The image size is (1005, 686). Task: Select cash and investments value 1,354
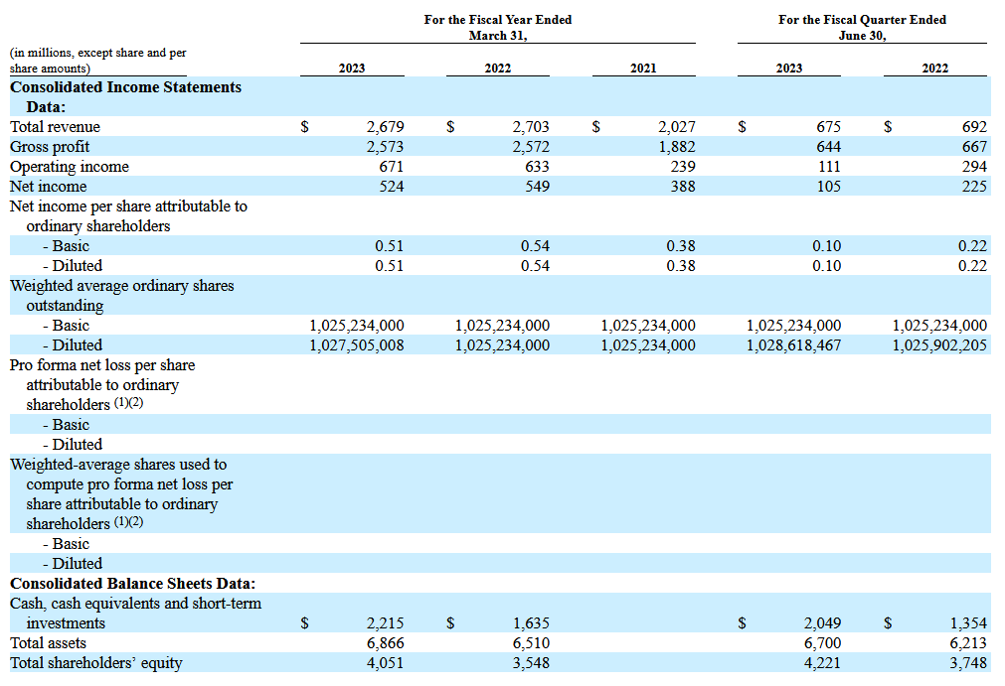tap(968, 623)
